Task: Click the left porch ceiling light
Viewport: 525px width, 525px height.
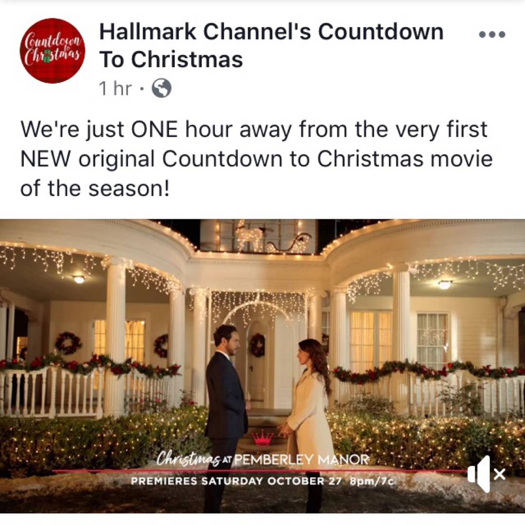Action: (x=79, y=279)
